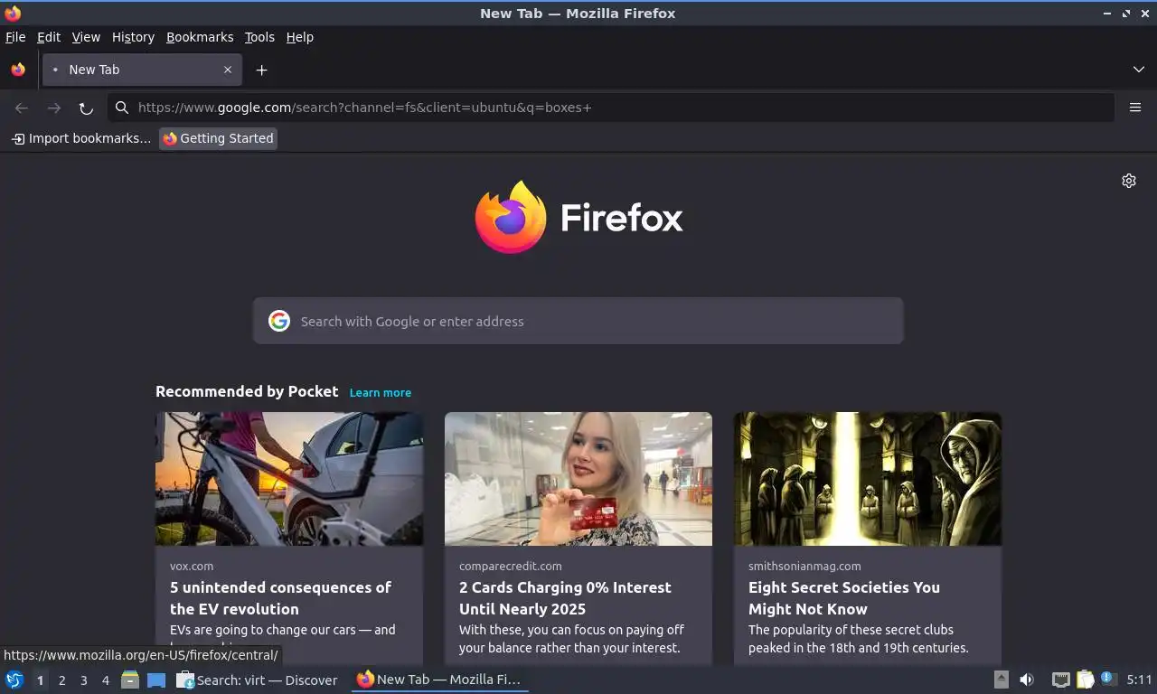Click headline Eight Secret Societies You Might Not Know

click(844, 598)
